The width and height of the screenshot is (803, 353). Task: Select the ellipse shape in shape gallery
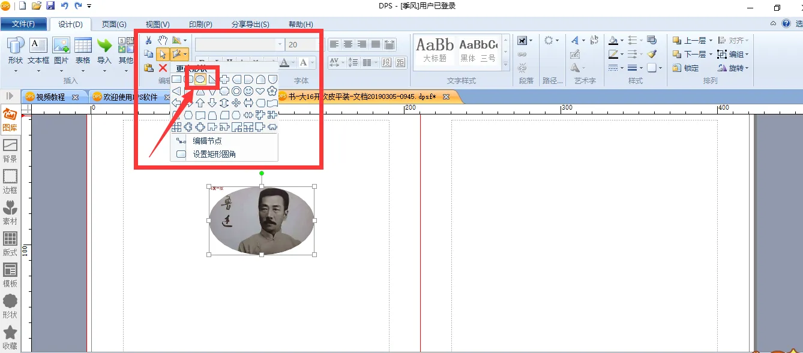(200, 79)
